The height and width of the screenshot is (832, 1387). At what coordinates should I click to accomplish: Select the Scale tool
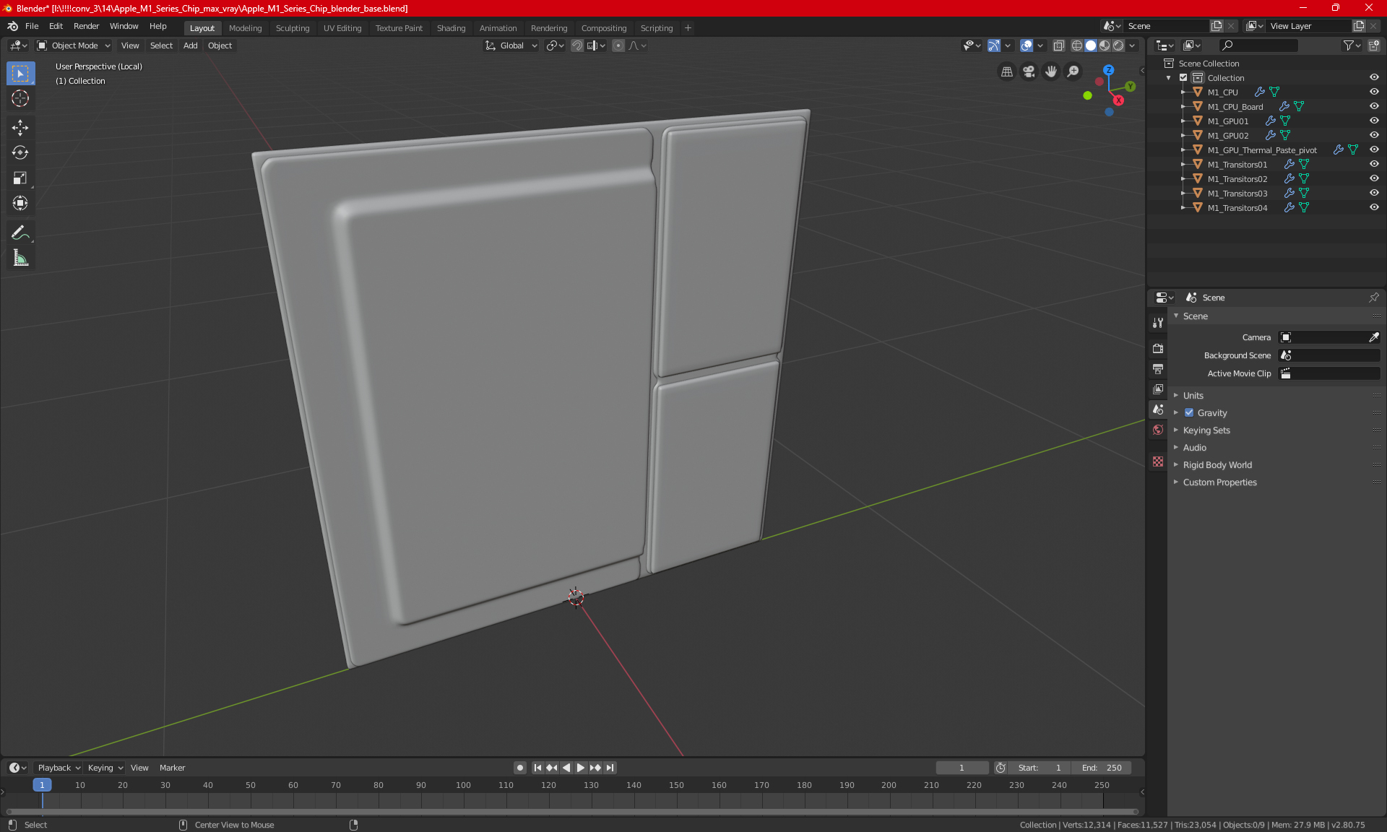[x=20, y=178]
